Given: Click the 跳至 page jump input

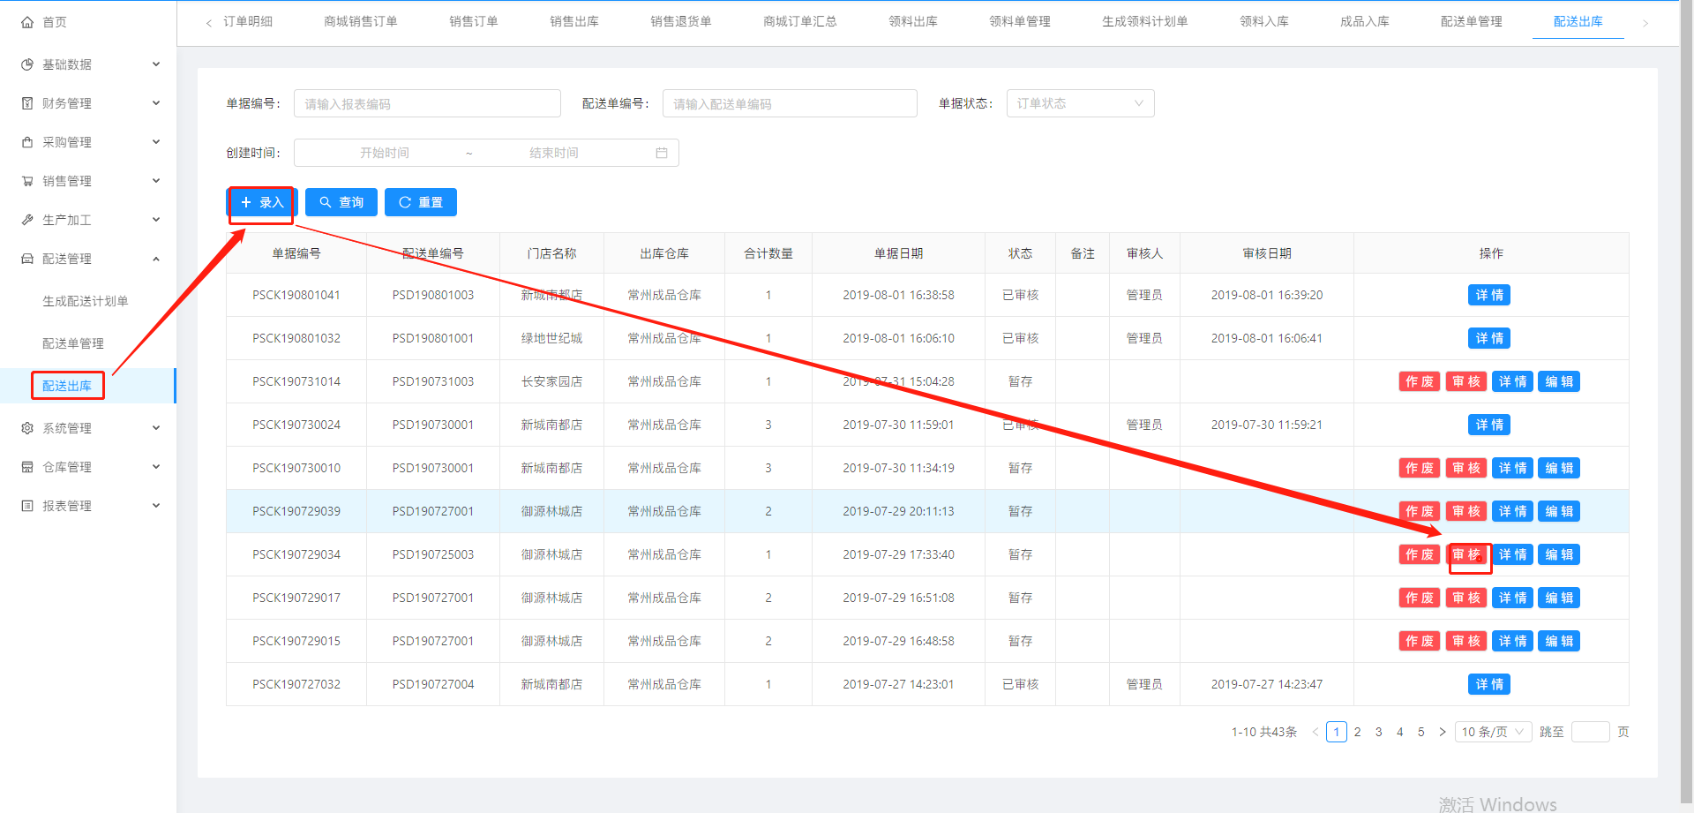Looking at the screenshot, I should click(1591, 732).
